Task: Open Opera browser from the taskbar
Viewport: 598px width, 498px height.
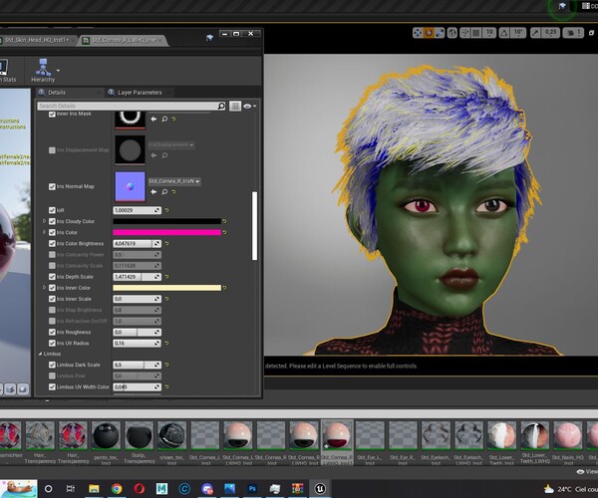Action: point(140,488)
